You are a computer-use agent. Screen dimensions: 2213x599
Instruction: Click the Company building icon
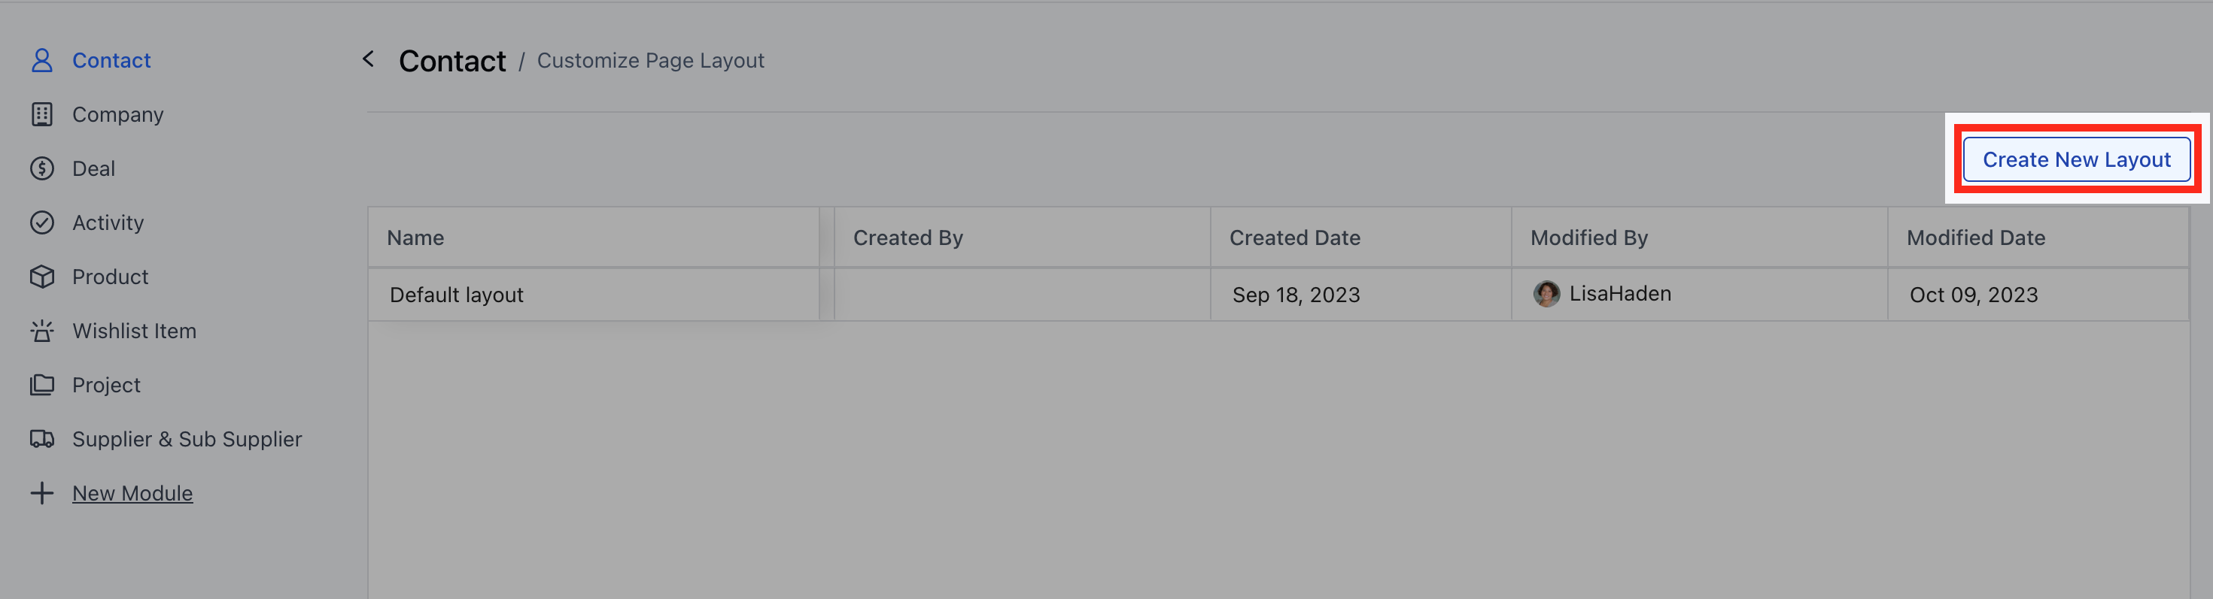click(42, 113)
